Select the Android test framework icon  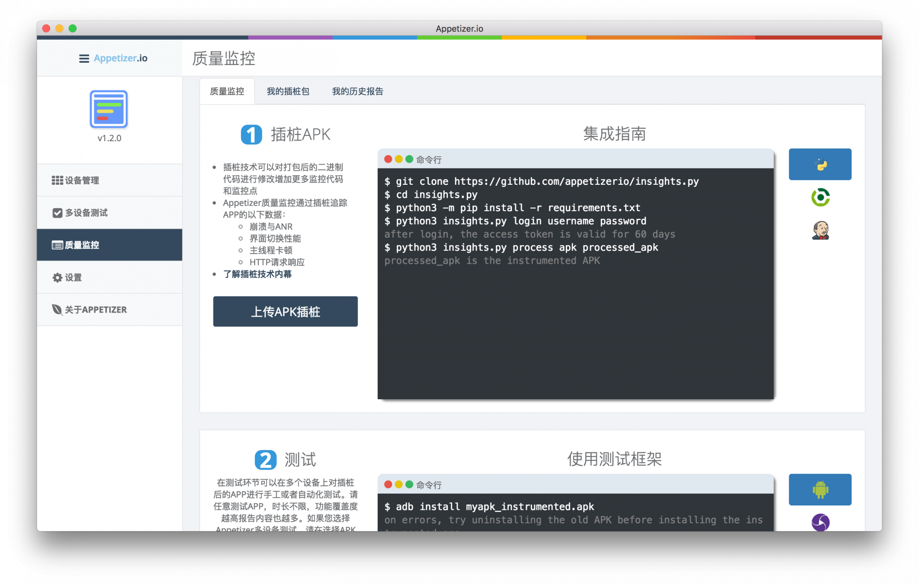820,490
